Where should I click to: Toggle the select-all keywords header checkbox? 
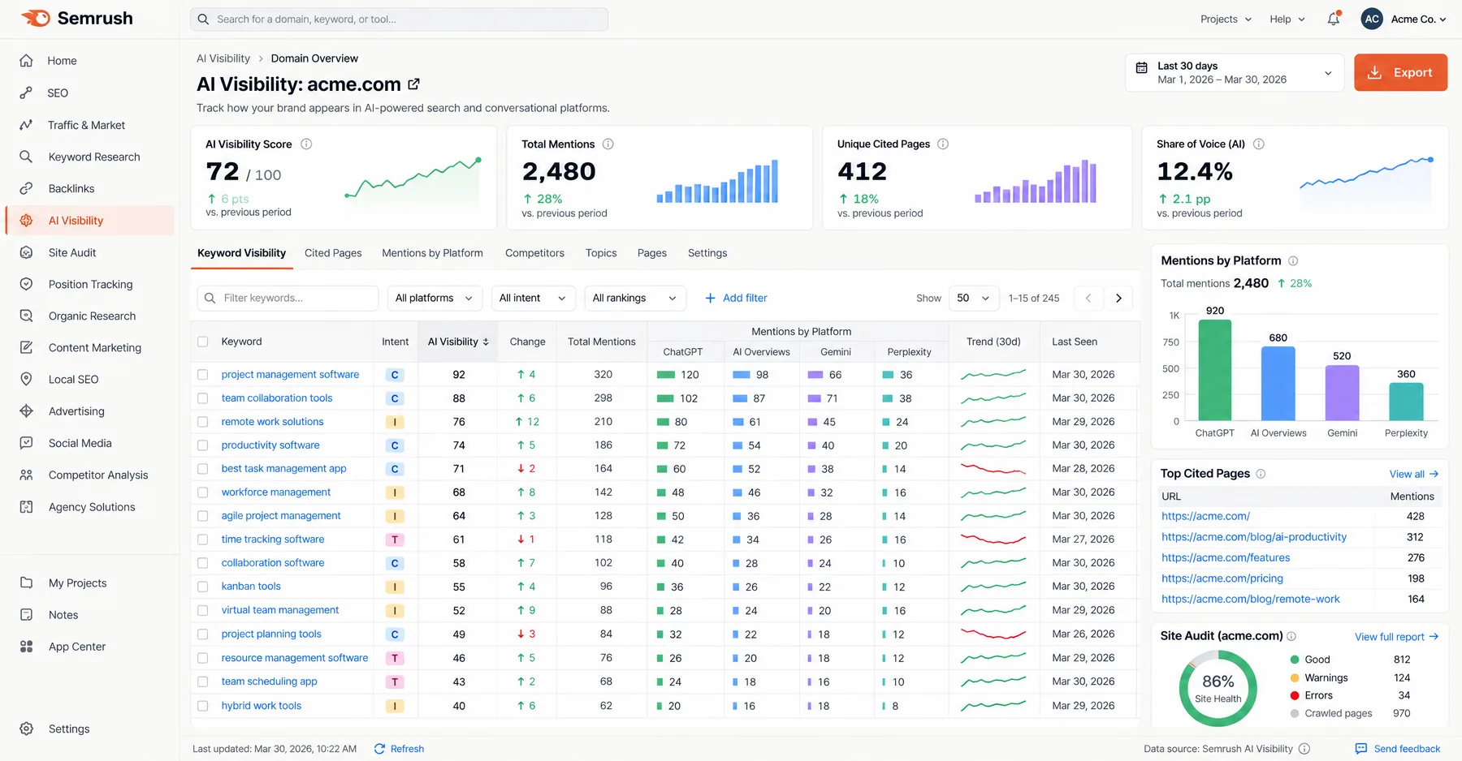click(203, 342)
